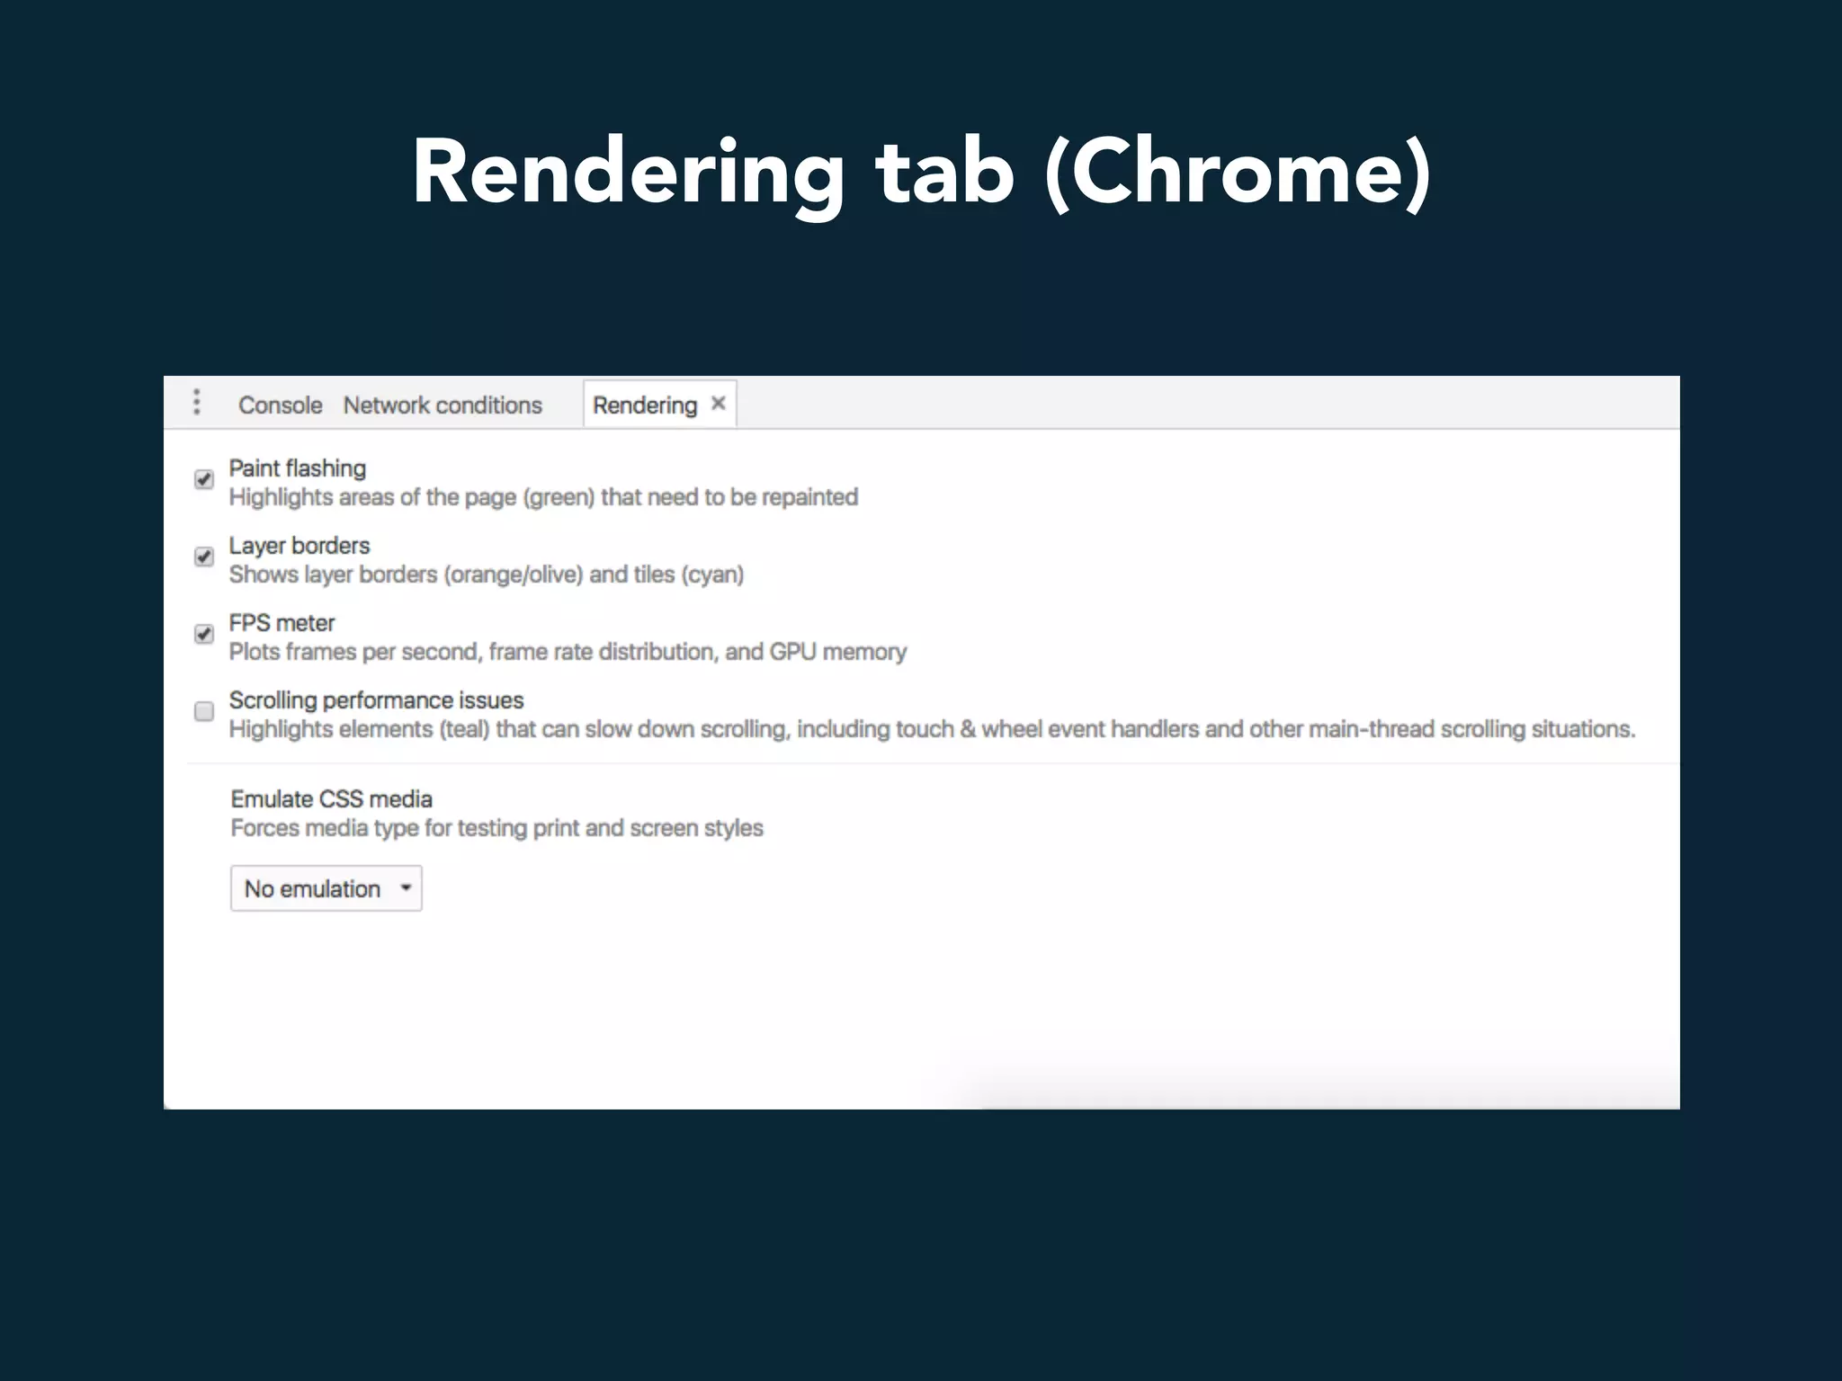Image resolution: width=1842 pixels, height=1381 pixels.
Task: Click the Layer borders label
Action: point(300,546)
